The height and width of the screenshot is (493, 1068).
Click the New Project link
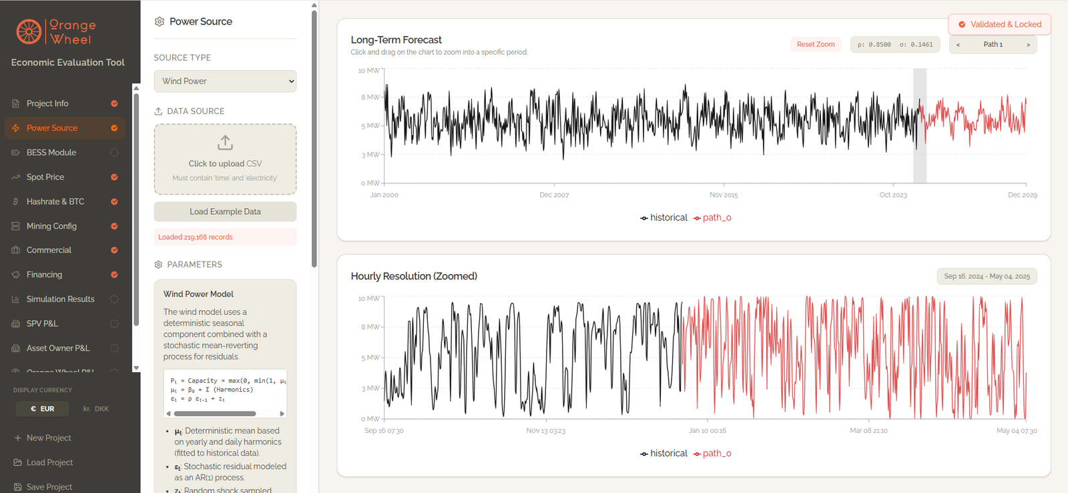coord(43,438)
